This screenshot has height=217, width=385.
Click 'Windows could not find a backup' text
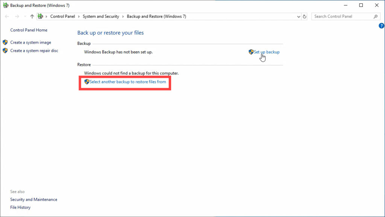tap(131, 73)
